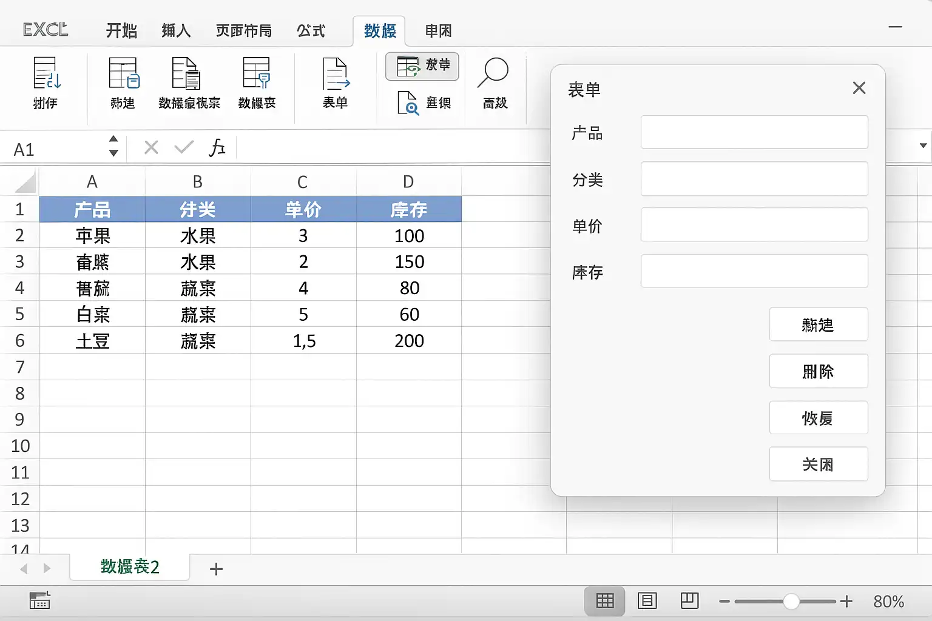Toggle the highlighted view button with eye icon

(422, 66)
